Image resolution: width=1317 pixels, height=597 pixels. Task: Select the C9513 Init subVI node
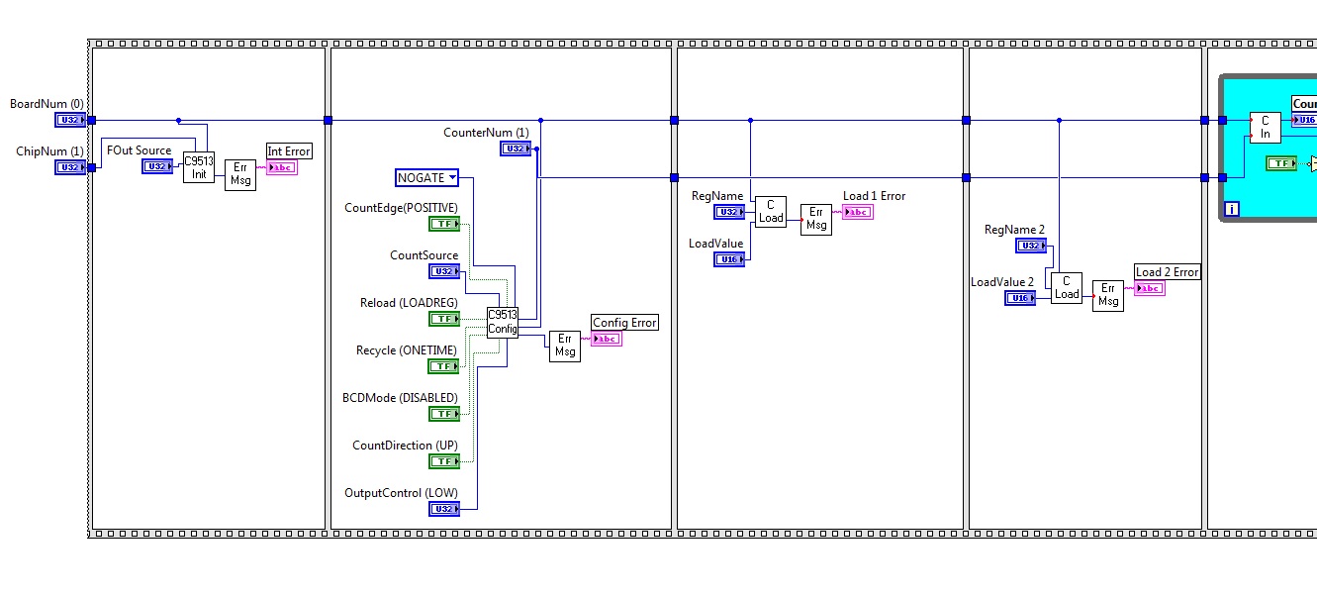pos(198,167)
